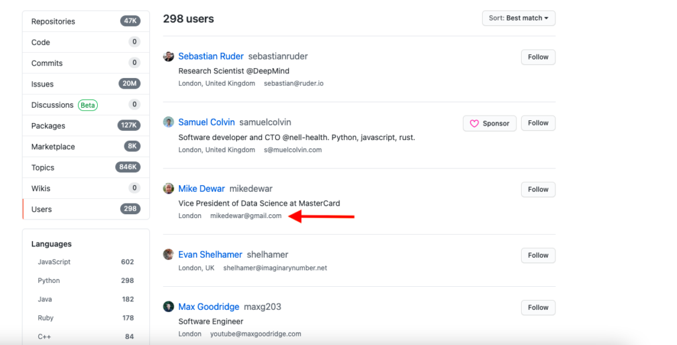
Task: Click Evan Shelhamer's avatar icon
Action: (x=169, y=254)
